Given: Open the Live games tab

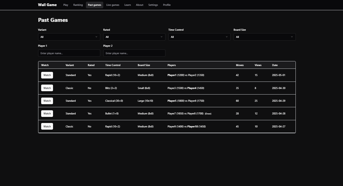Looking at the screenshot, I should pos(113,5).
